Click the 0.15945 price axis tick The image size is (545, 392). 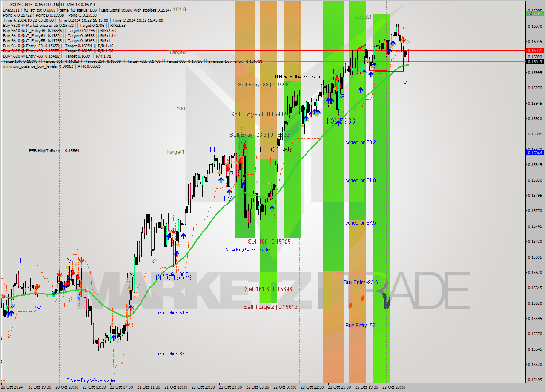click(535, 103)
